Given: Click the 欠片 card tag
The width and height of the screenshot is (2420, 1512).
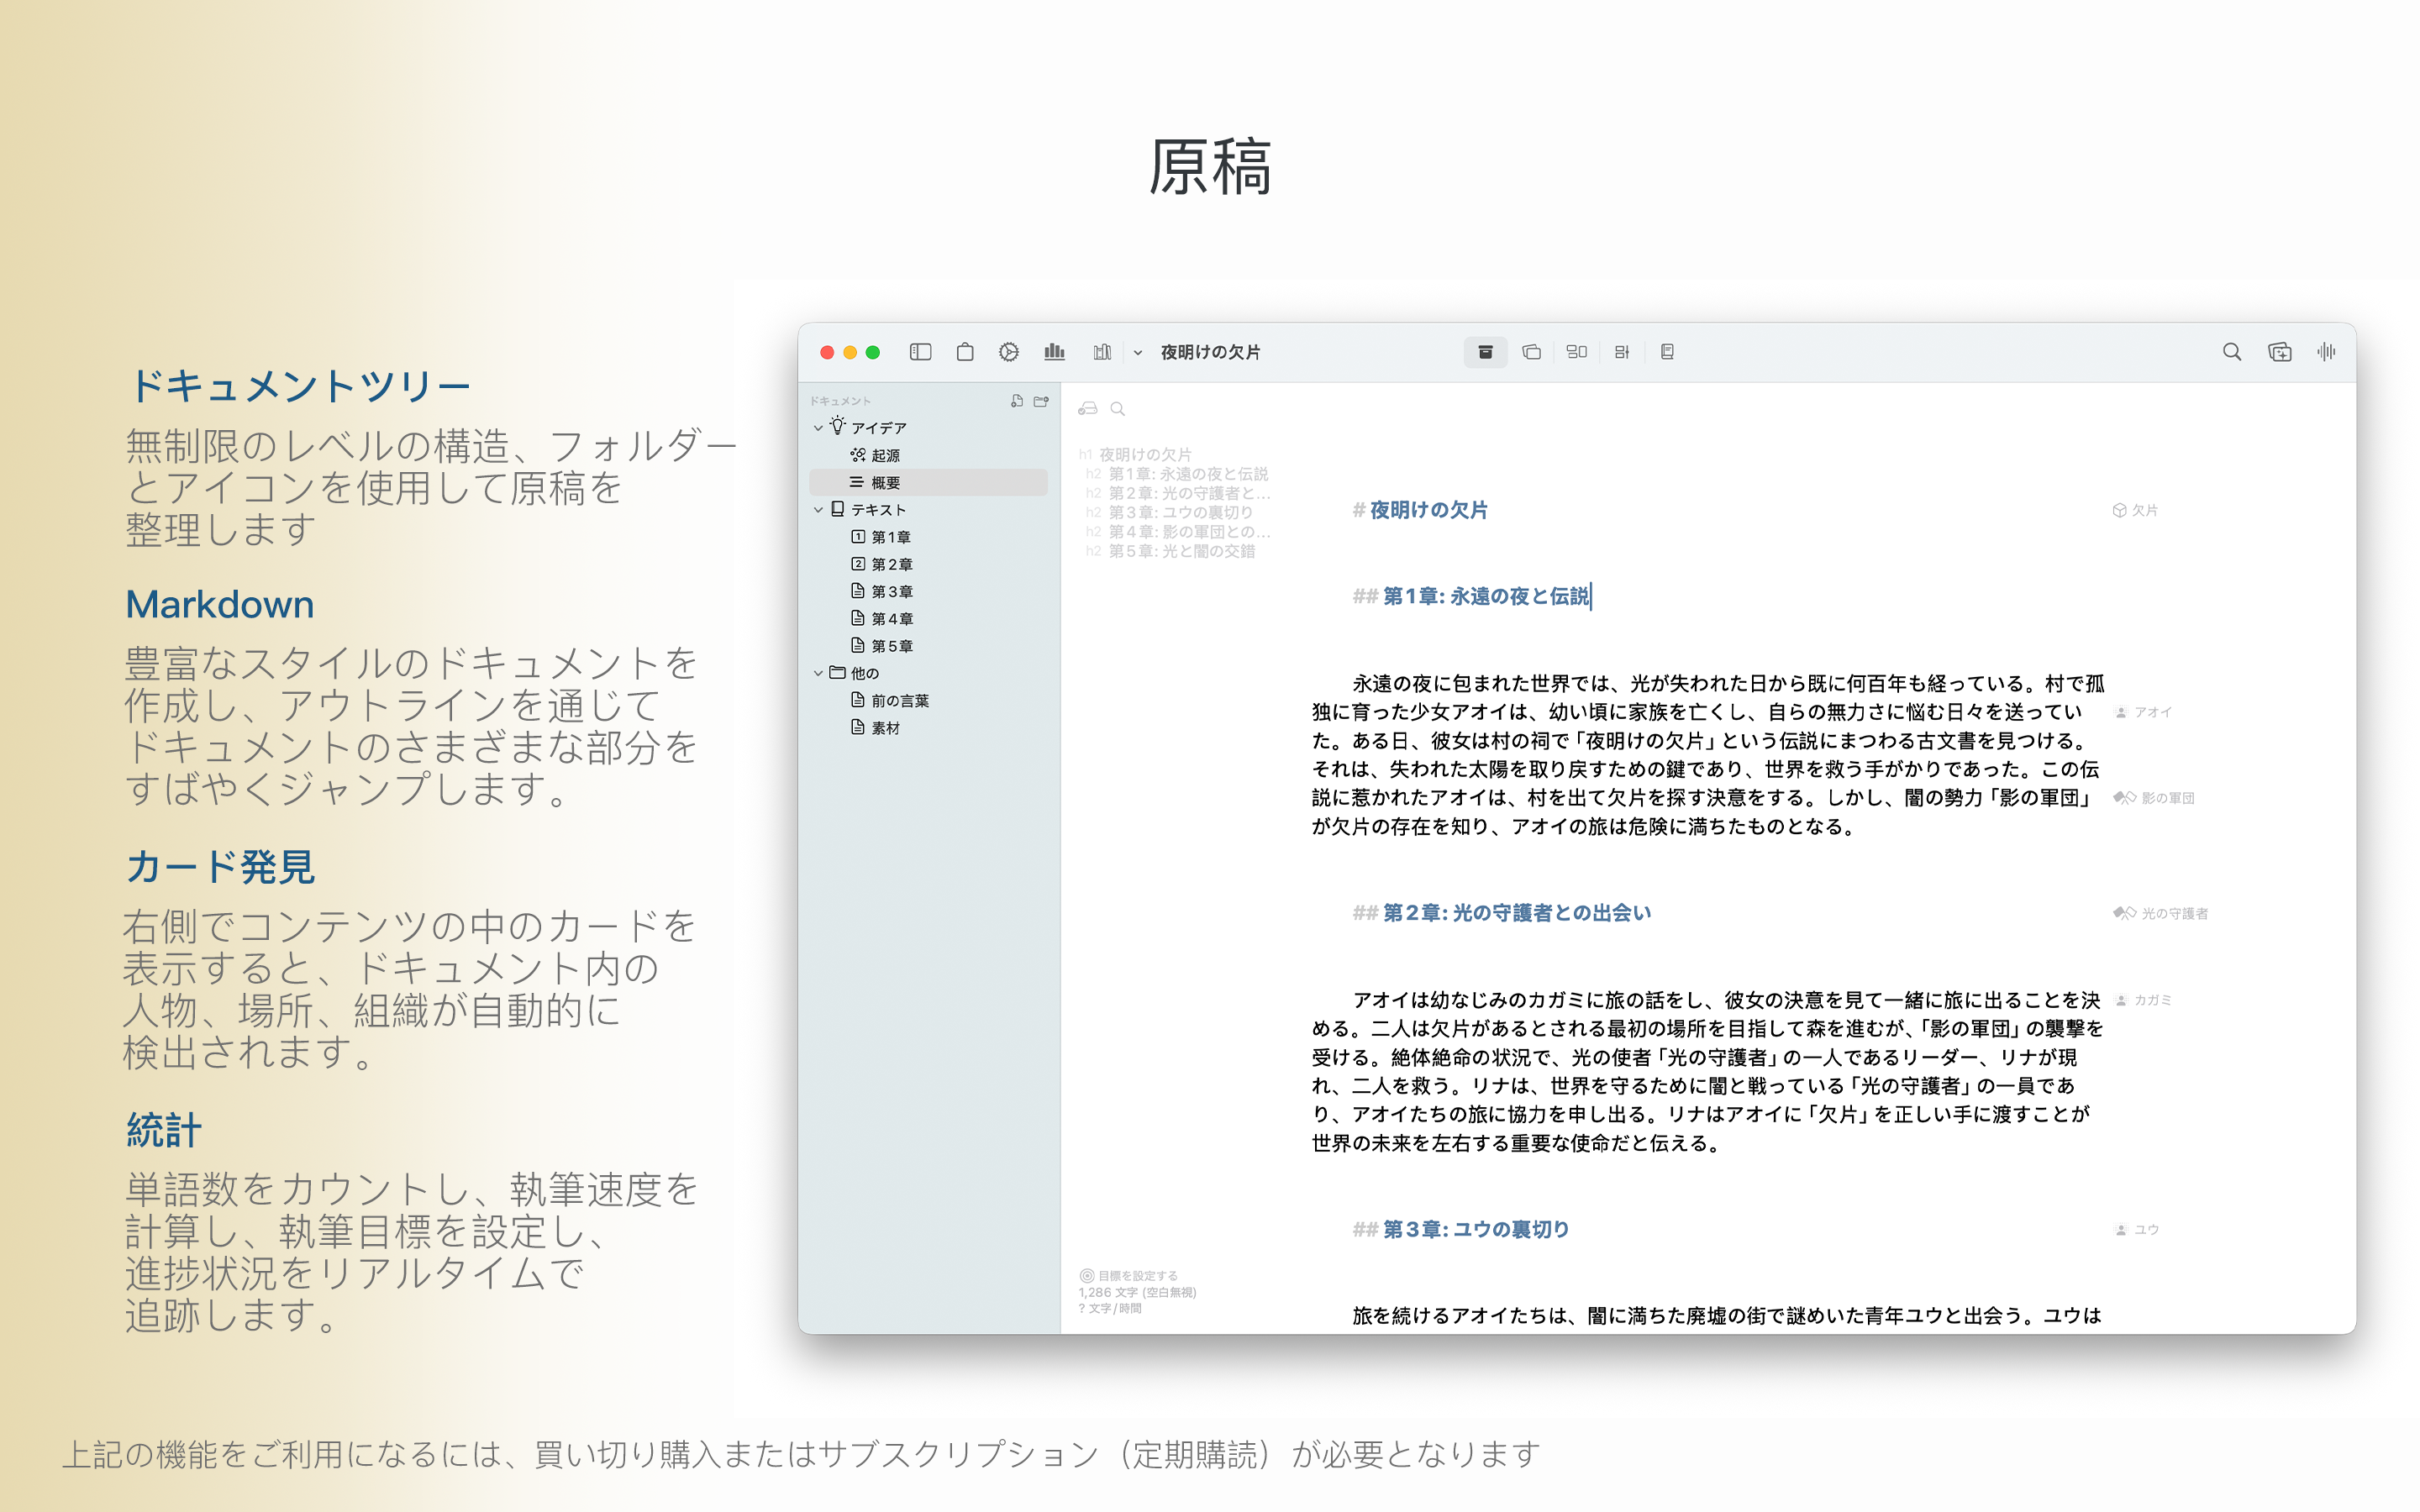Looking at the screenshot, I should pos(2135,511).
